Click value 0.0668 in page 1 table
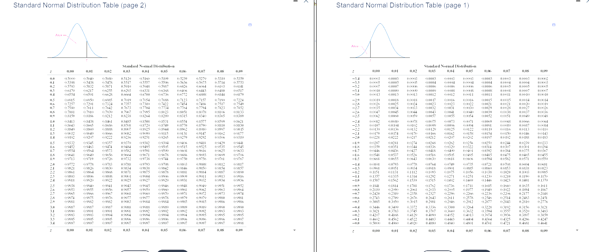The image size is (589, 252). click(x=375, y=159)
